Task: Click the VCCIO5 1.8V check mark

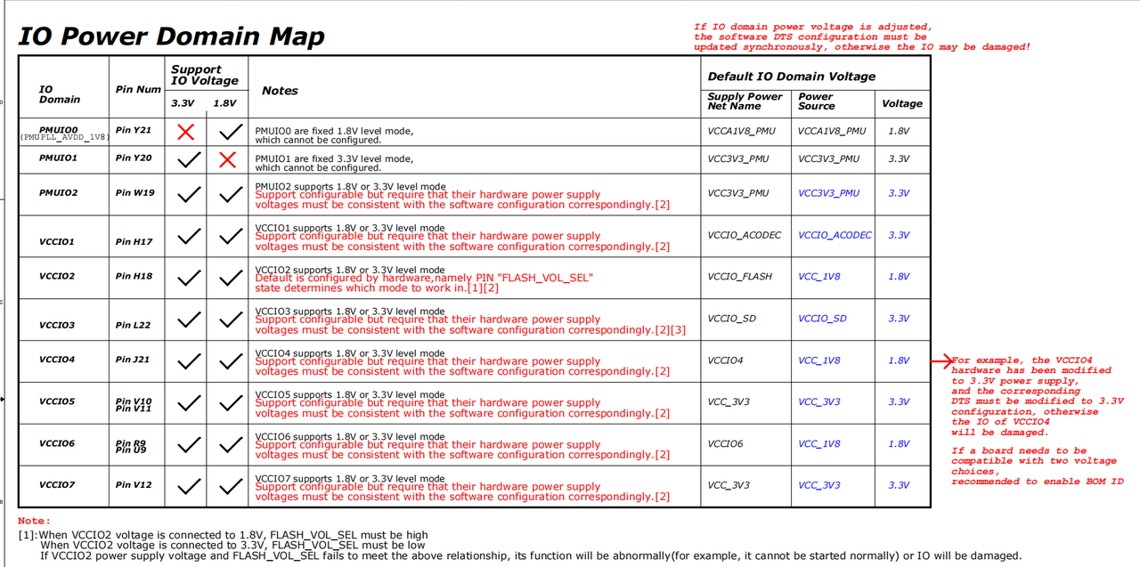Action: click(231, 403)
